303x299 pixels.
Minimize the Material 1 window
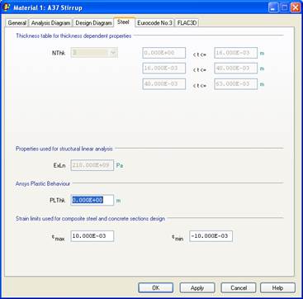point(273,7)
